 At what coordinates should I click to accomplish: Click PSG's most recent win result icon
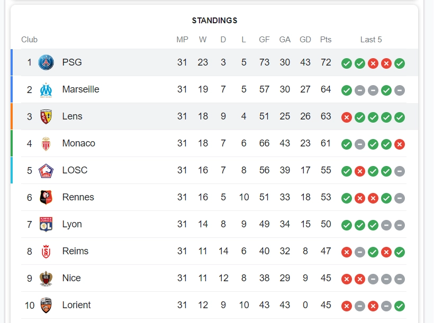tap(400, 63)
